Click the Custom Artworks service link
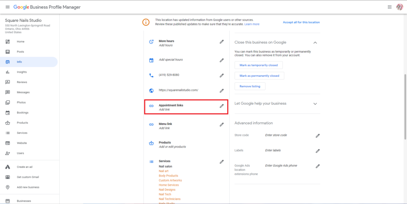This screenshot has width=407, height=204. [170, 181]
